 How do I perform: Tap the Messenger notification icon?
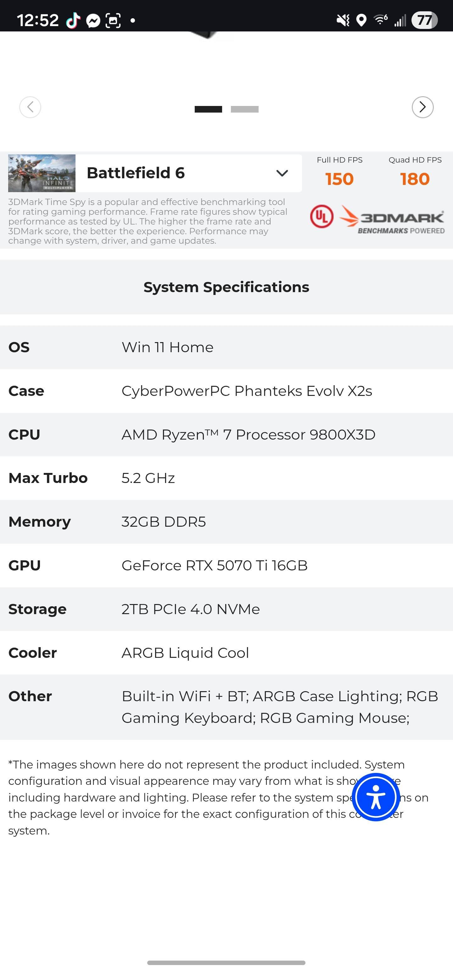93,21
